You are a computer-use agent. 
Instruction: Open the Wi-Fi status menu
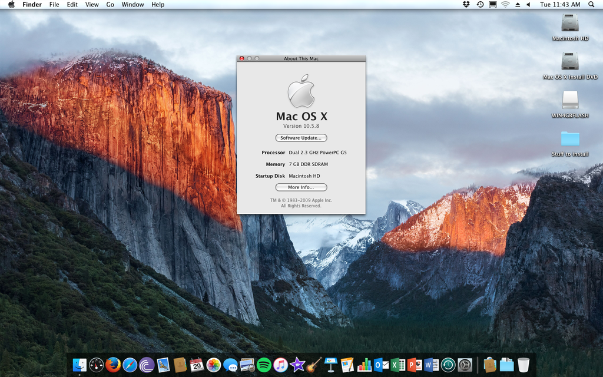click(x=505, y=4)
